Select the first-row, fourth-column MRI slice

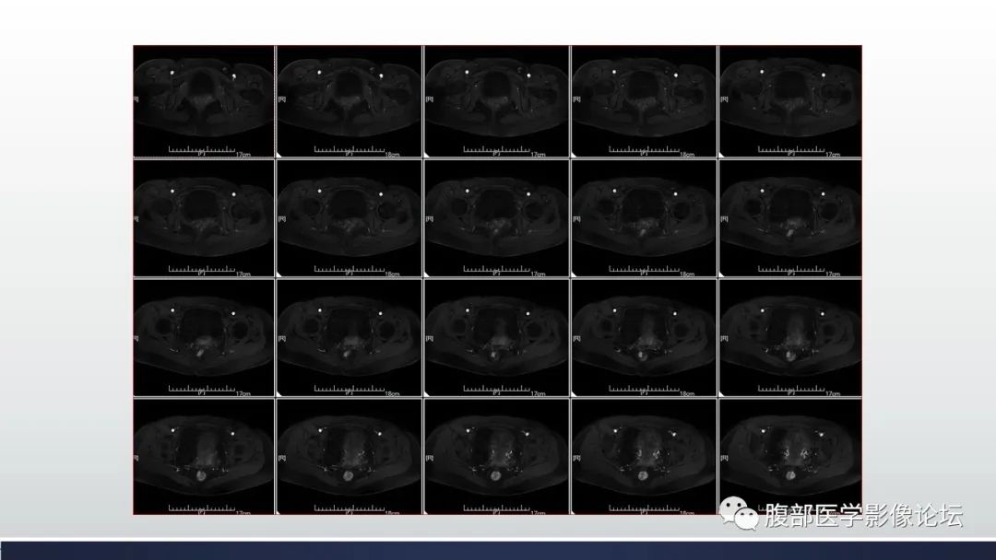pyautogui.click(x=643, y=99)
